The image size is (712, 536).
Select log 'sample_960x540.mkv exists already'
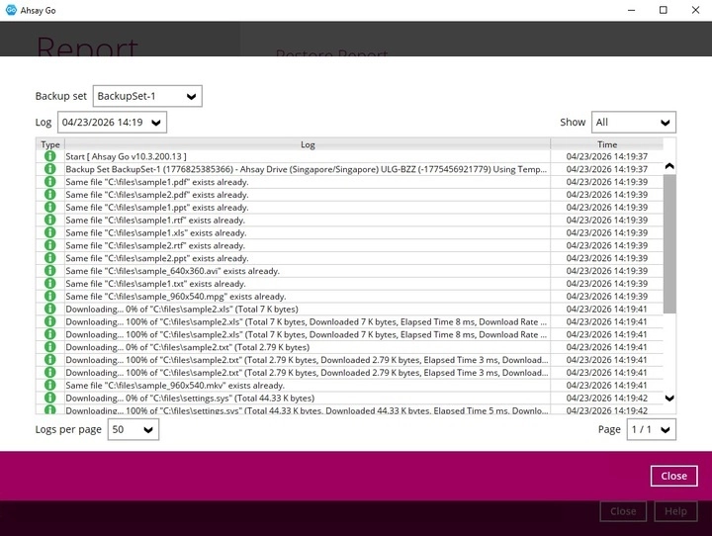(x=349, y=386)
